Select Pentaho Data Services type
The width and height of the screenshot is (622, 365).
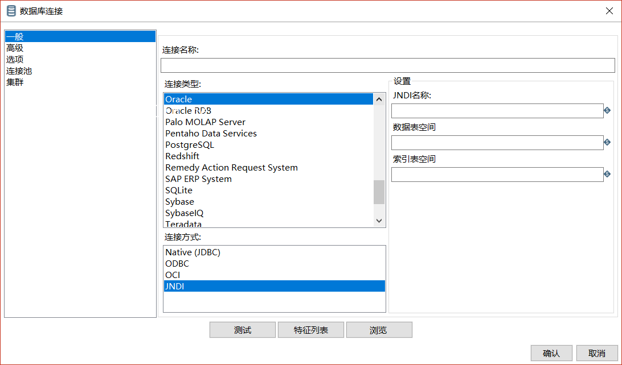(x=268, y=134)
